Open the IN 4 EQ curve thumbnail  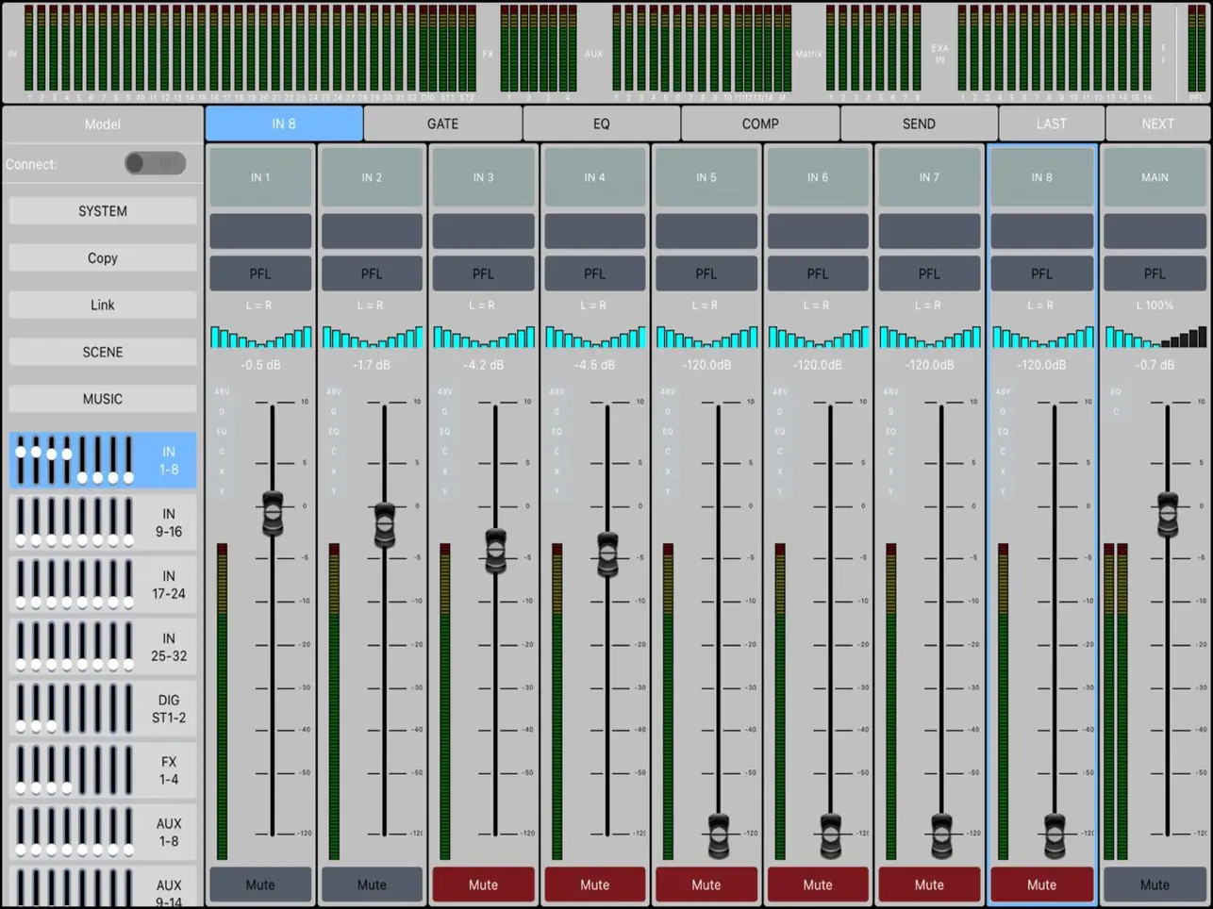(594, 337)
